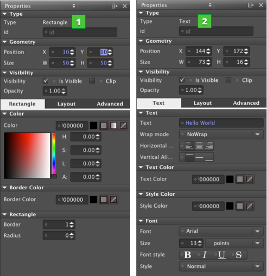This screenshot has width=267, height=276.
Task: Increase the Hue H value stepper
Action: (x=98, y=135)
